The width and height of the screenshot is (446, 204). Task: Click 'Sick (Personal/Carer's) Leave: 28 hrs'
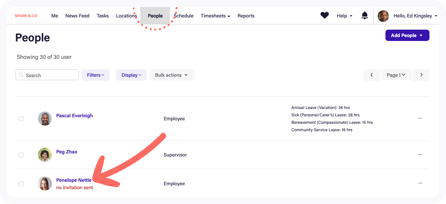(325, 115)
